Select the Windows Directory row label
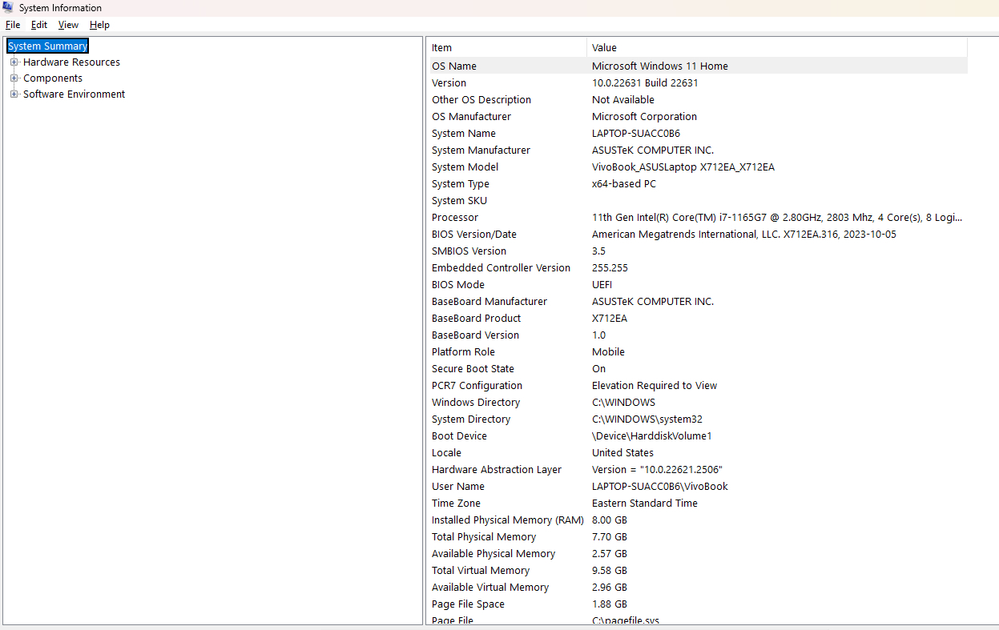Viewport: 999px width, 630px height. tap(476, 403)
